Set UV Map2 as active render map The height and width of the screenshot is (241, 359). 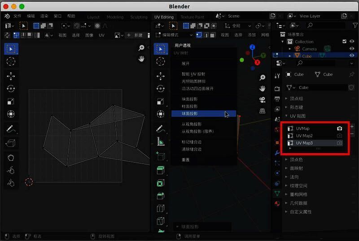coord(340,136)
